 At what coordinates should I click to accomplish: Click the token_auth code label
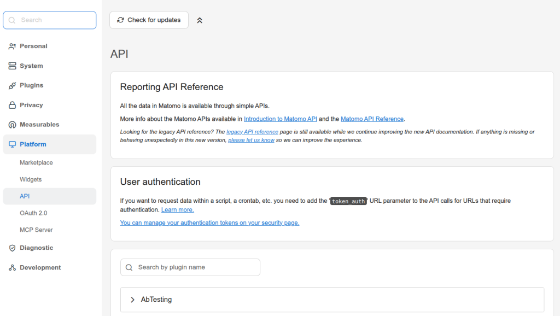coord(348,201)
